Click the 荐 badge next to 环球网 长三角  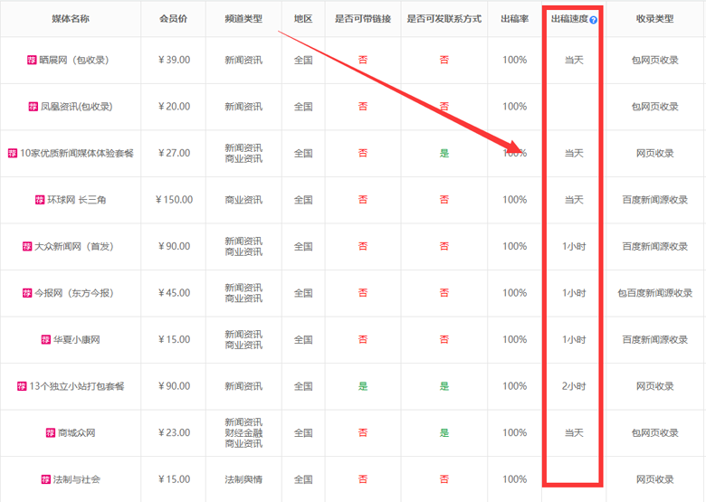point(40,200)
